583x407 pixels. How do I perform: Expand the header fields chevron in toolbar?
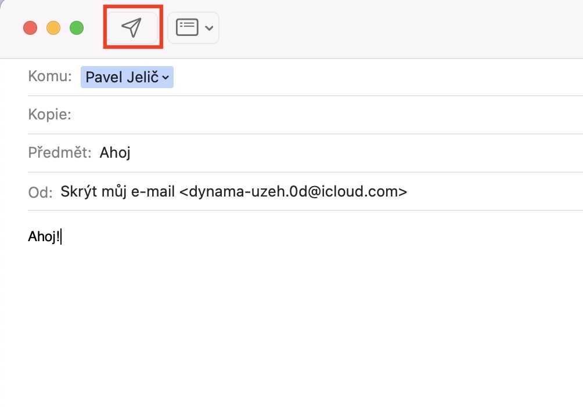pyautogui.click(x=209, y=28)
